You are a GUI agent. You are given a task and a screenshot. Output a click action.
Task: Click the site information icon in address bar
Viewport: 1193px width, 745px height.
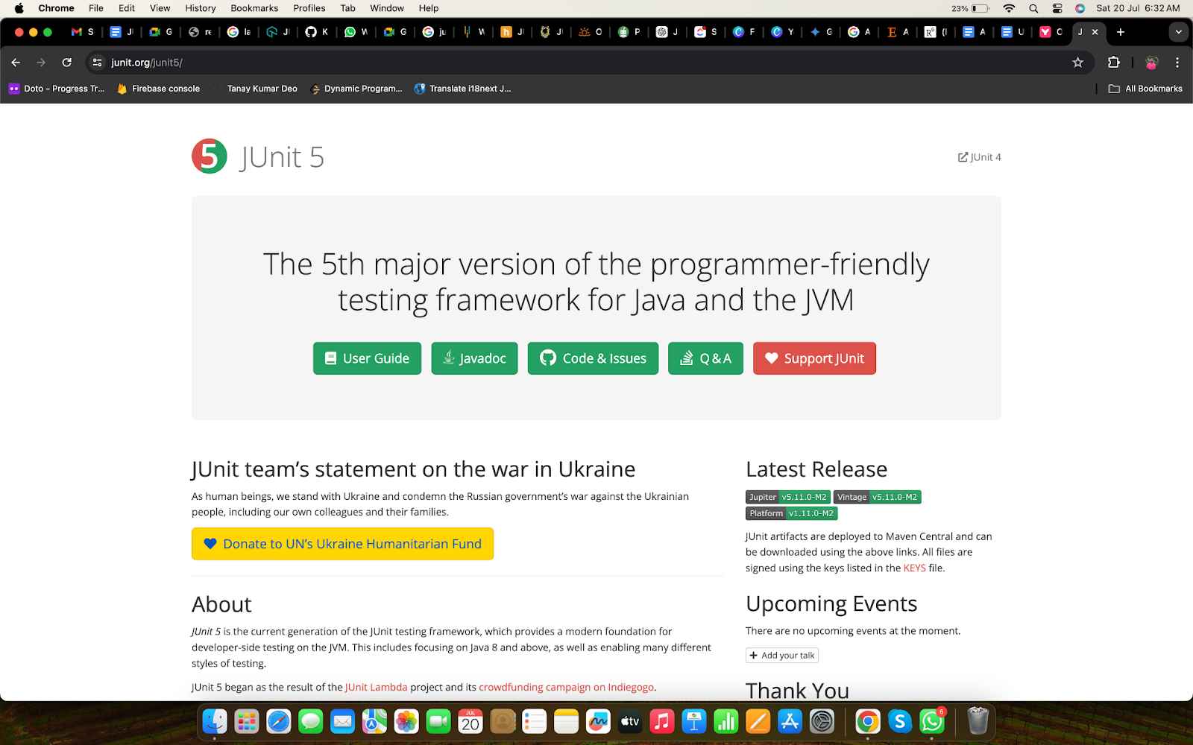click(97, 63)
